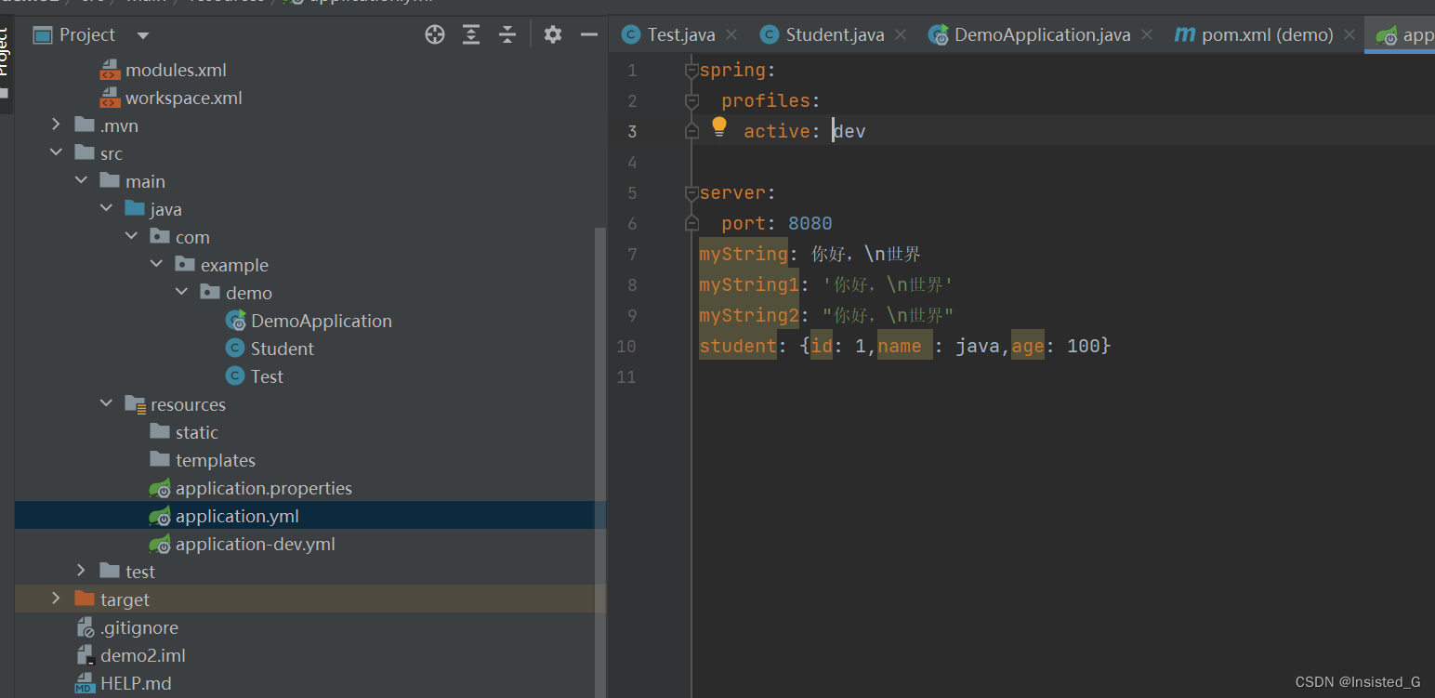Collapse the main folder
This screenshot has height=698, width=1435.
click(x=82, y=181)
